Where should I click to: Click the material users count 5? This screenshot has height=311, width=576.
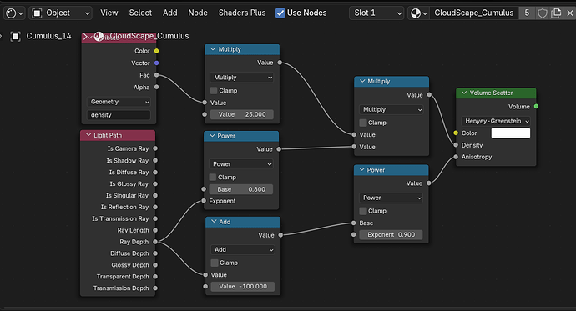(527, 13)
